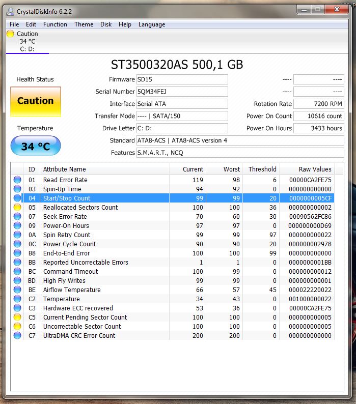Viewport: 356px width, 404px height.
Task: Click the Threshold column header
Action: pyautogui.click(x=261, y=169)
